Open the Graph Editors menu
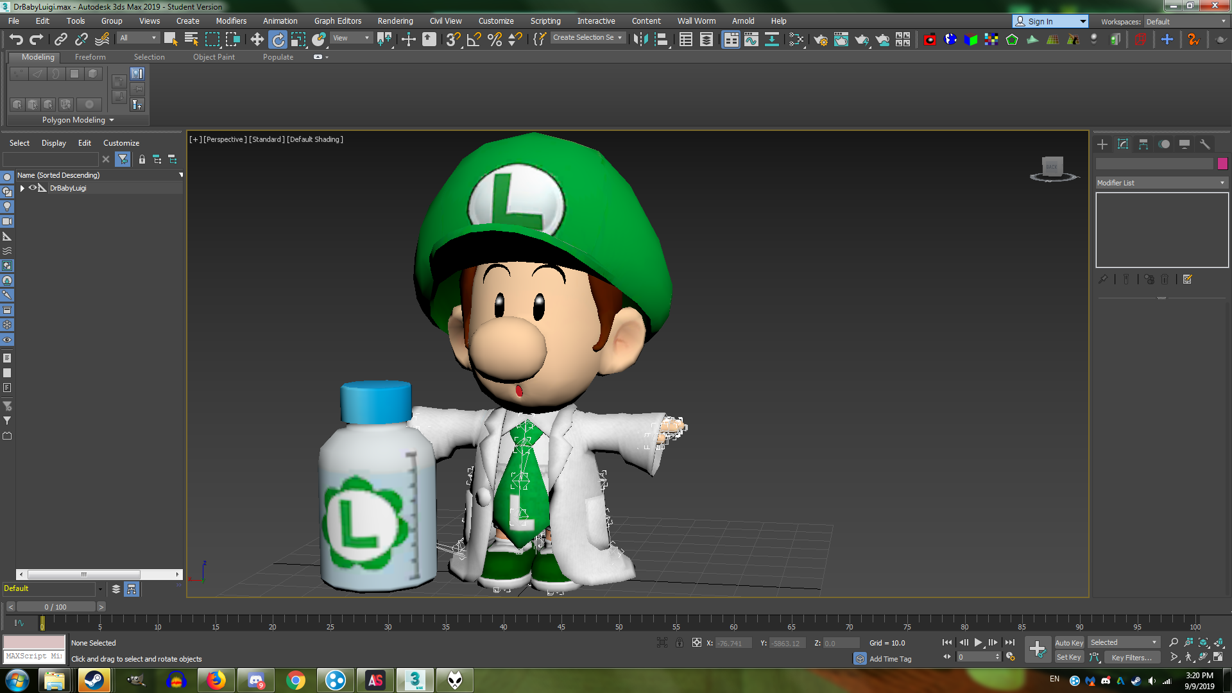 point(338,21)
